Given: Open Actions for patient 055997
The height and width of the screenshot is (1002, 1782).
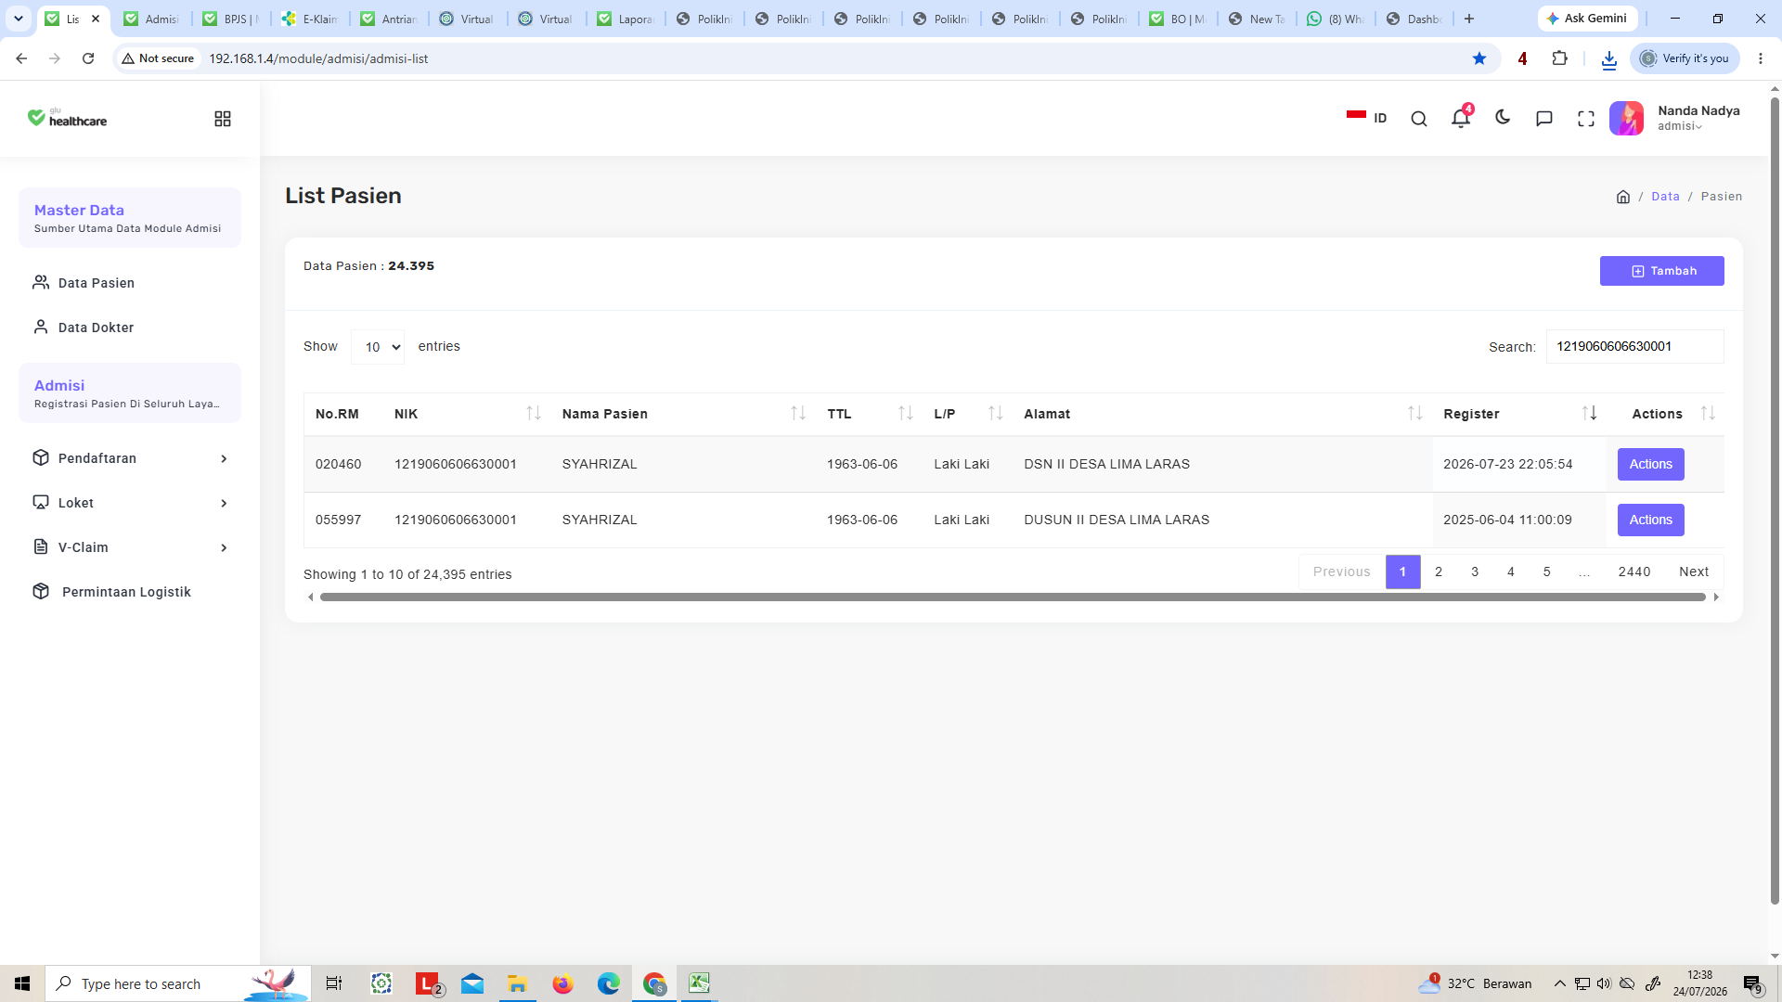Looking at the screenshot, I should (1650, 520).
